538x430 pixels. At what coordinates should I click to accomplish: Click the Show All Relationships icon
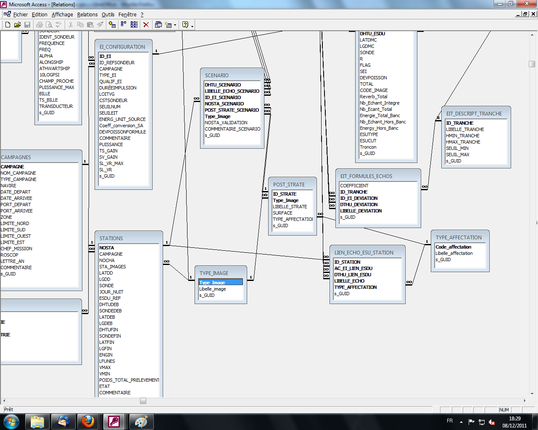pyautogui.click(x=134, y=25)
